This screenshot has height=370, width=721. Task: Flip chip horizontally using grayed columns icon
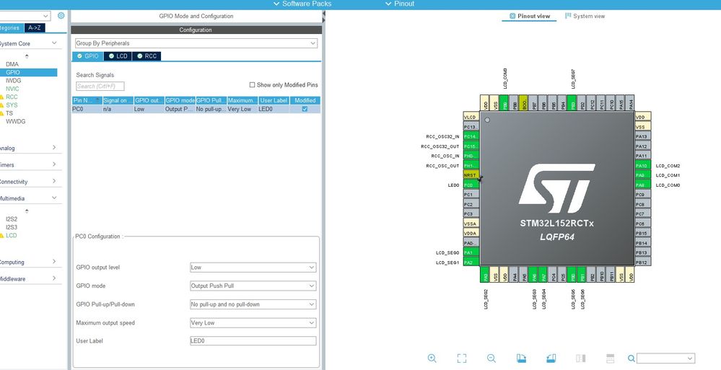[581, 358]
